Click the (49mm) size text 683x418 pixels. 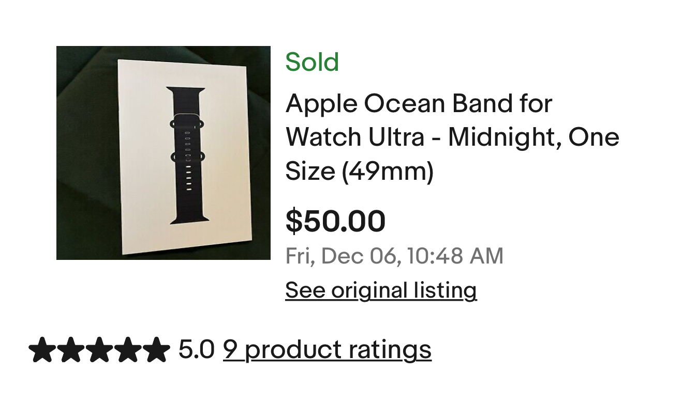pyautogui.click(x=388, y=171)
